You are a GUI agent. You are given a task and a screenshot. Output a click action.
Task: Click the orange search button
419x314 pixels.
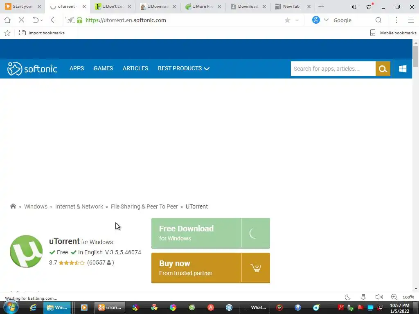click(383, 69)
